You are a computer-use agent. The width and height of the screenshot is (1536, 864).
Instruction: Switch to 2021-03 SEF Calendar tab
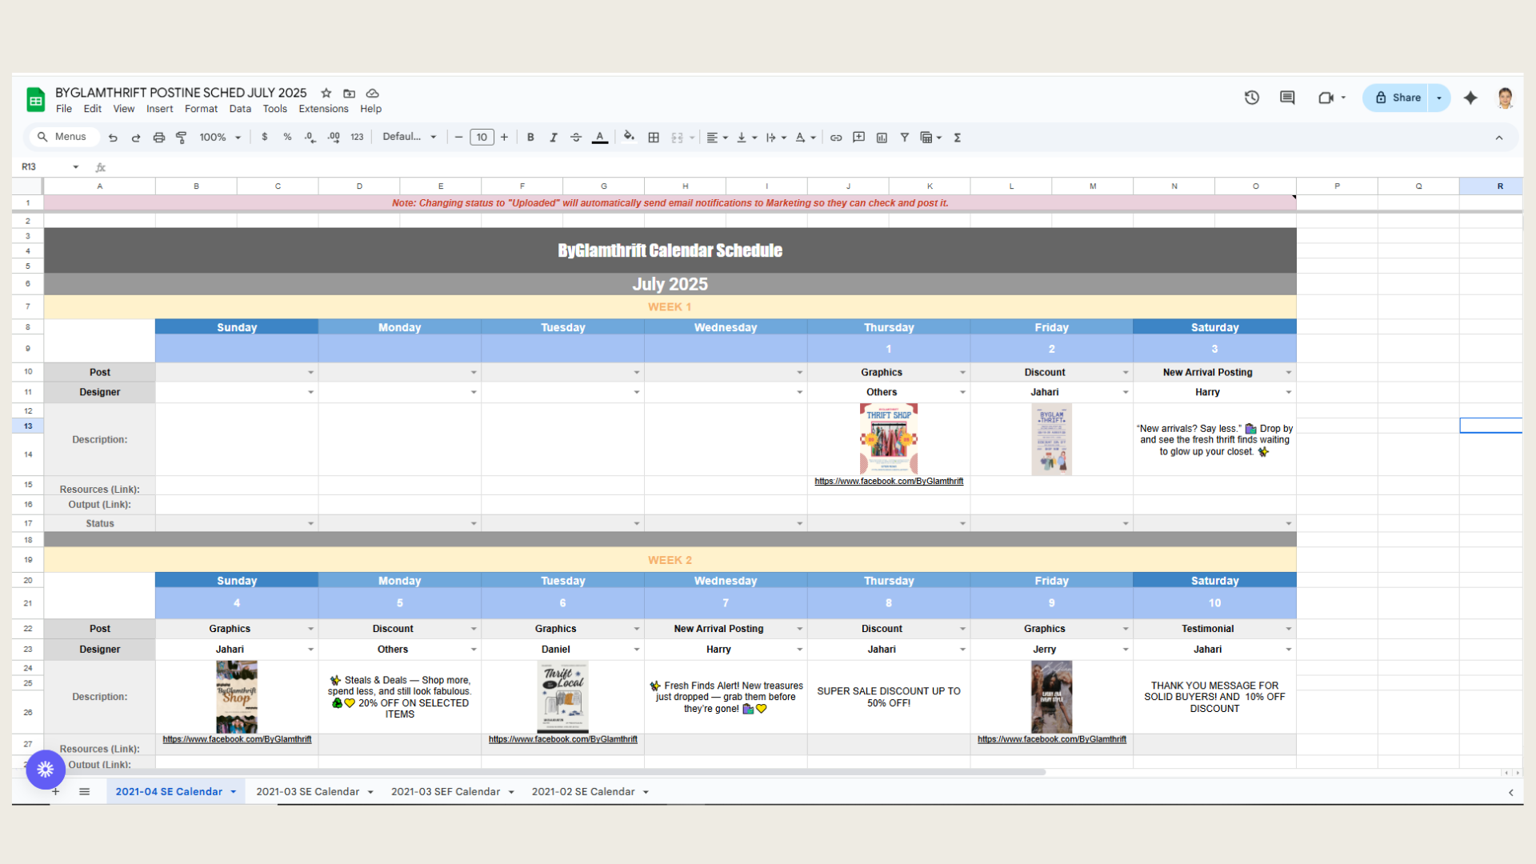point(446,792)
